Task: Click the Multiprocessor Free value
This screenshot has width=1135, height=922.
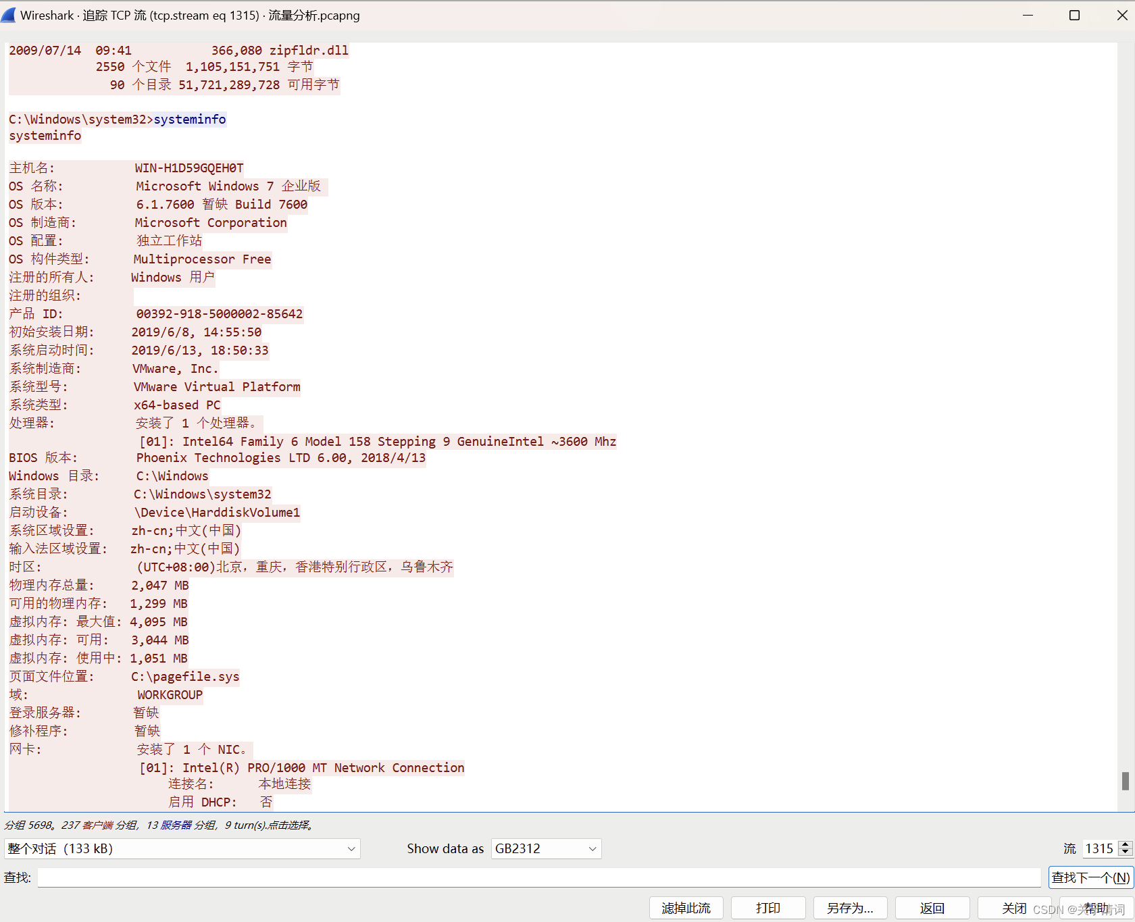Action: click(x=202, y=259)
